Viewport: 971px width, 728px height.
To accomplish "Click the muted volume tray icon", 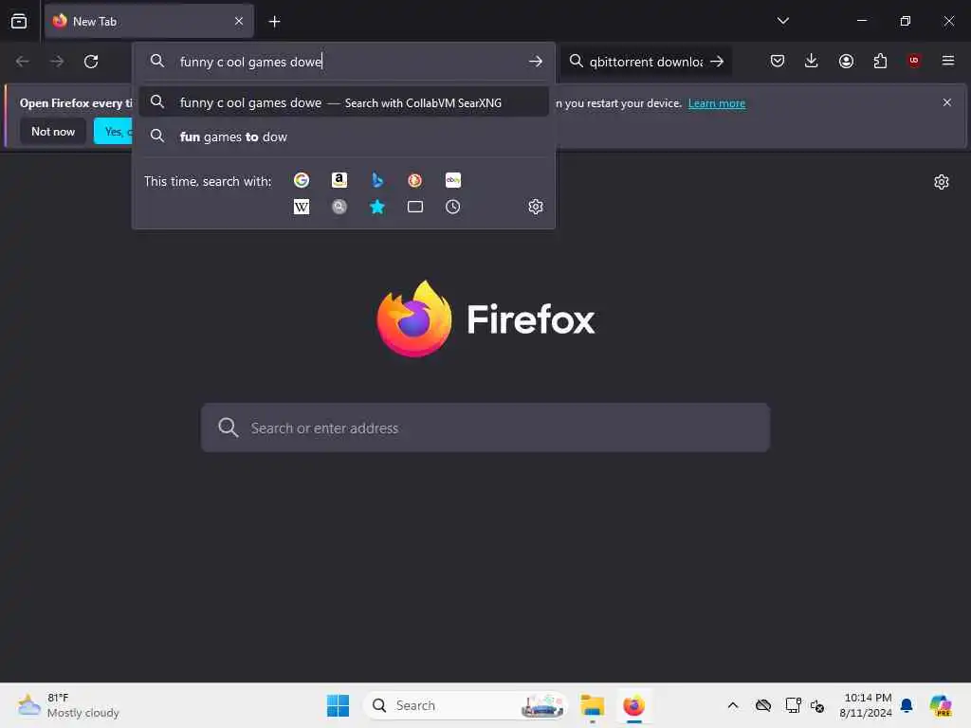I will point(817,705).
